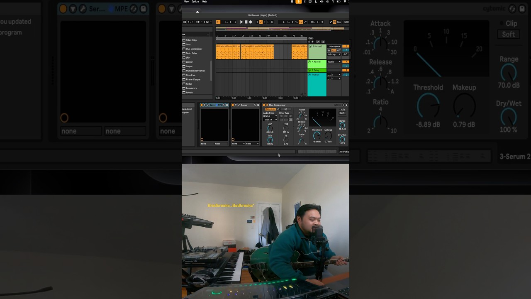Toggle the Glue Compressor device activator
Viewport: 531px width, 299px height.
tap(264, 105)
